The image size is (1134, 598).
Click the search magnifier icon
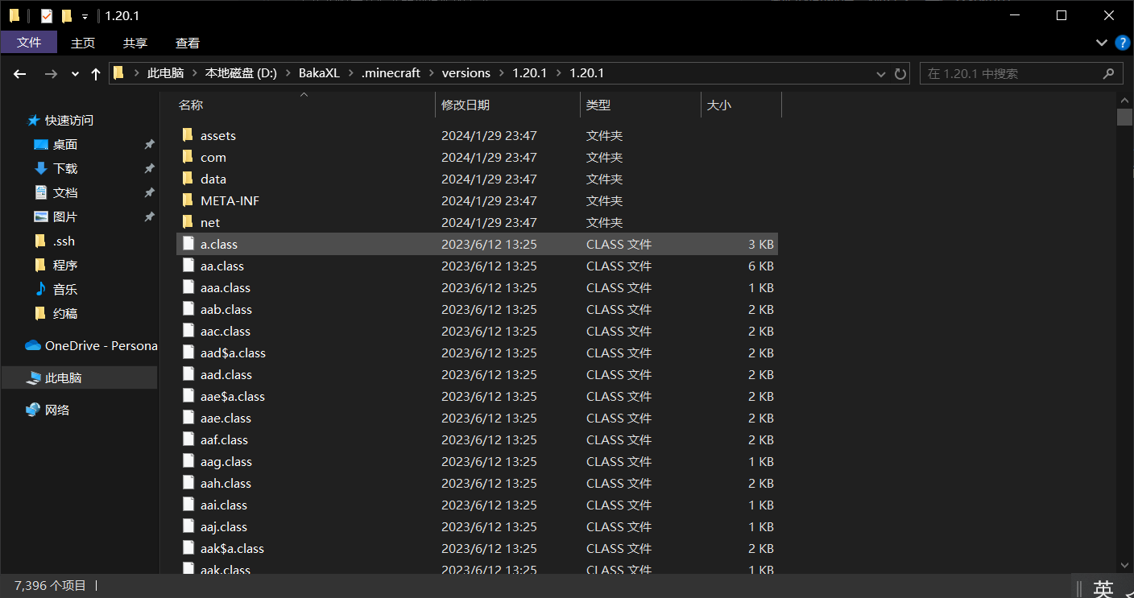[1109, 73]
